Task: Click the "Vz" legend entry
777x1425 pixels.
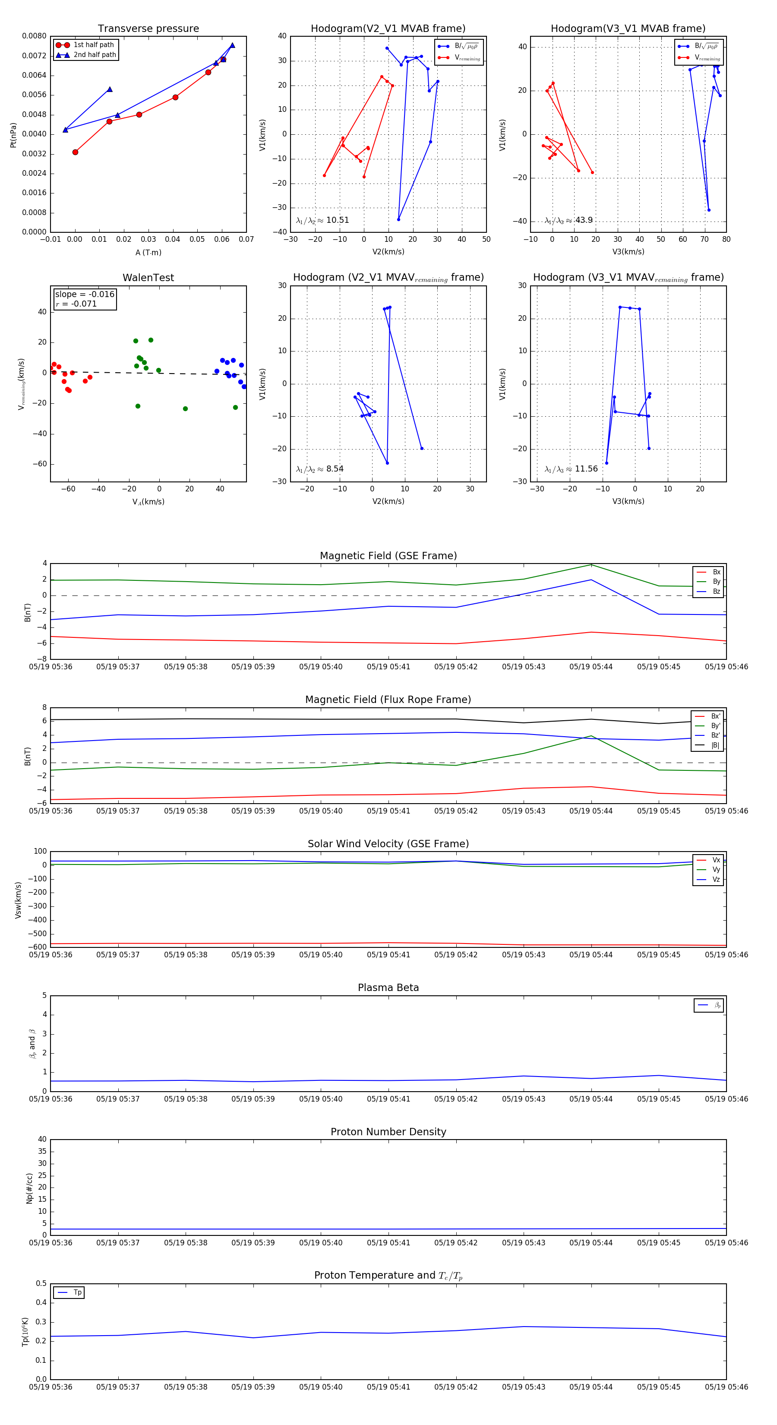Action: click(708, 880)
